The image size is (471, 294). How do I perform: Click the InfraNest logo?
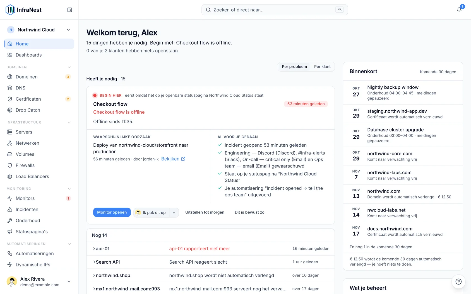23,10
